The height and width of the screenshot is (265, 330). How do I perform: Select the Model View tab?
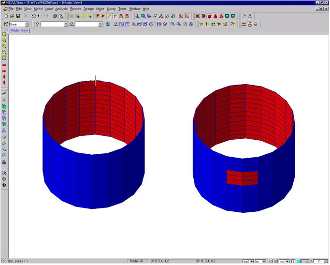point(19,30)
